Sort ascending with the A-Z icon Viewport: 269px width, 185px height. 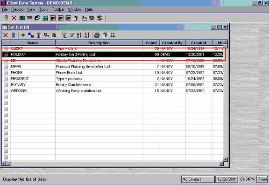pos(79,35)
